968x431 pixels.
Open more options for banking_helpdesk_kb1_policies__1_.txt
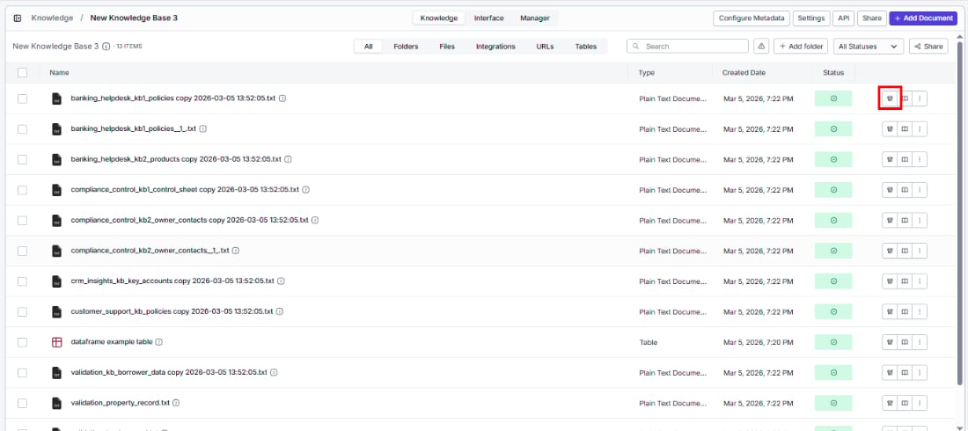tap(920, 129)
